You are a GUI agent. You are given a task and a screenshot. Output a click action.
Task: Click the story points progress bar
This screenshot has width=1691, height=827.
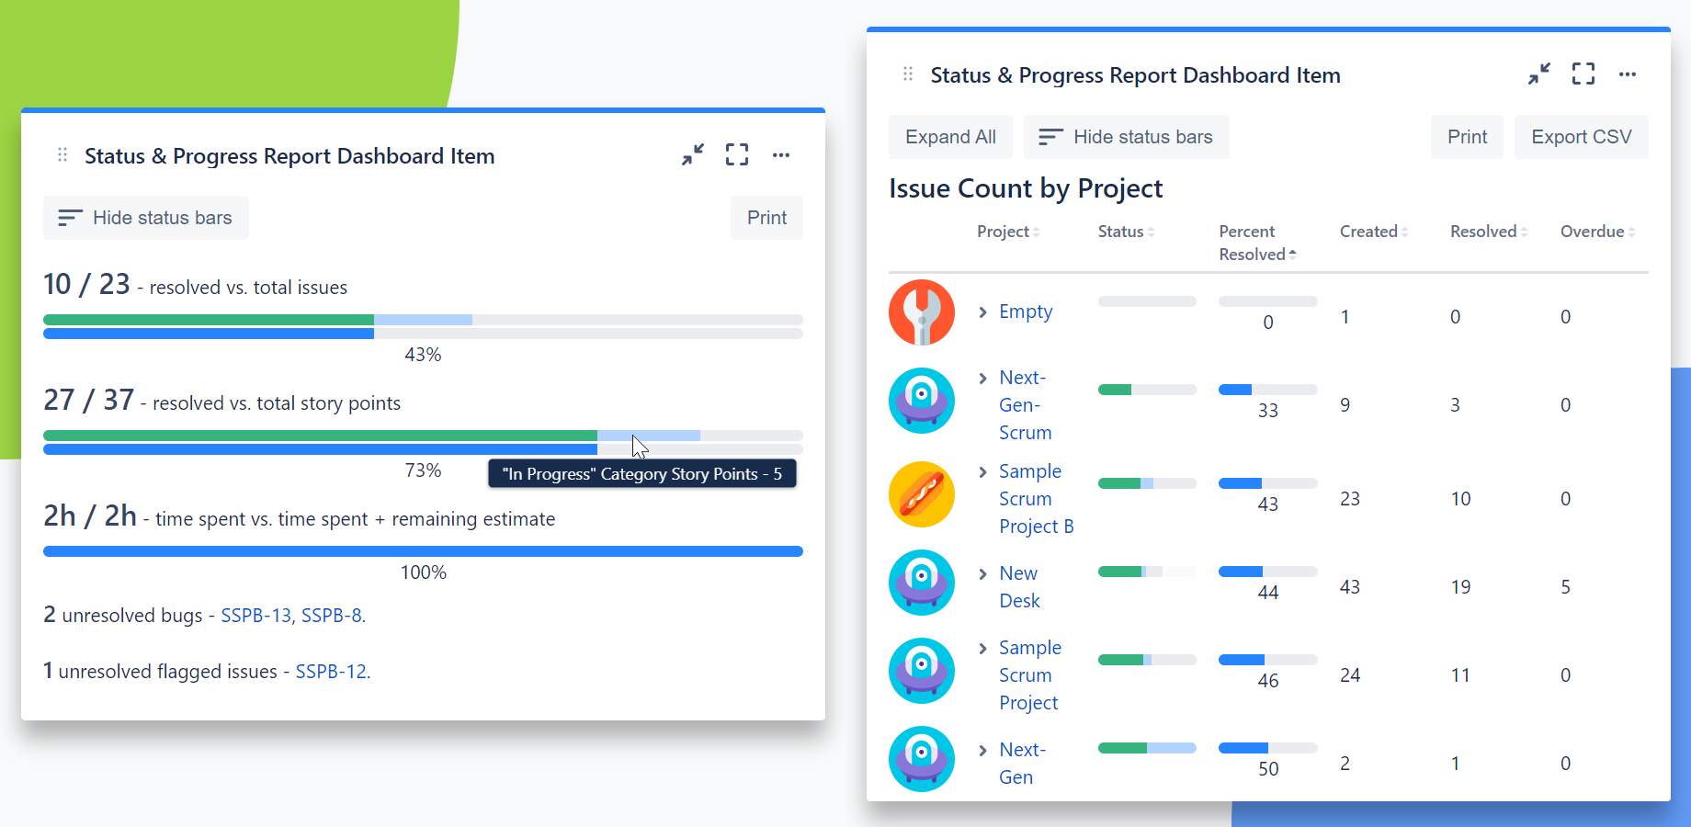coord(423,442)
